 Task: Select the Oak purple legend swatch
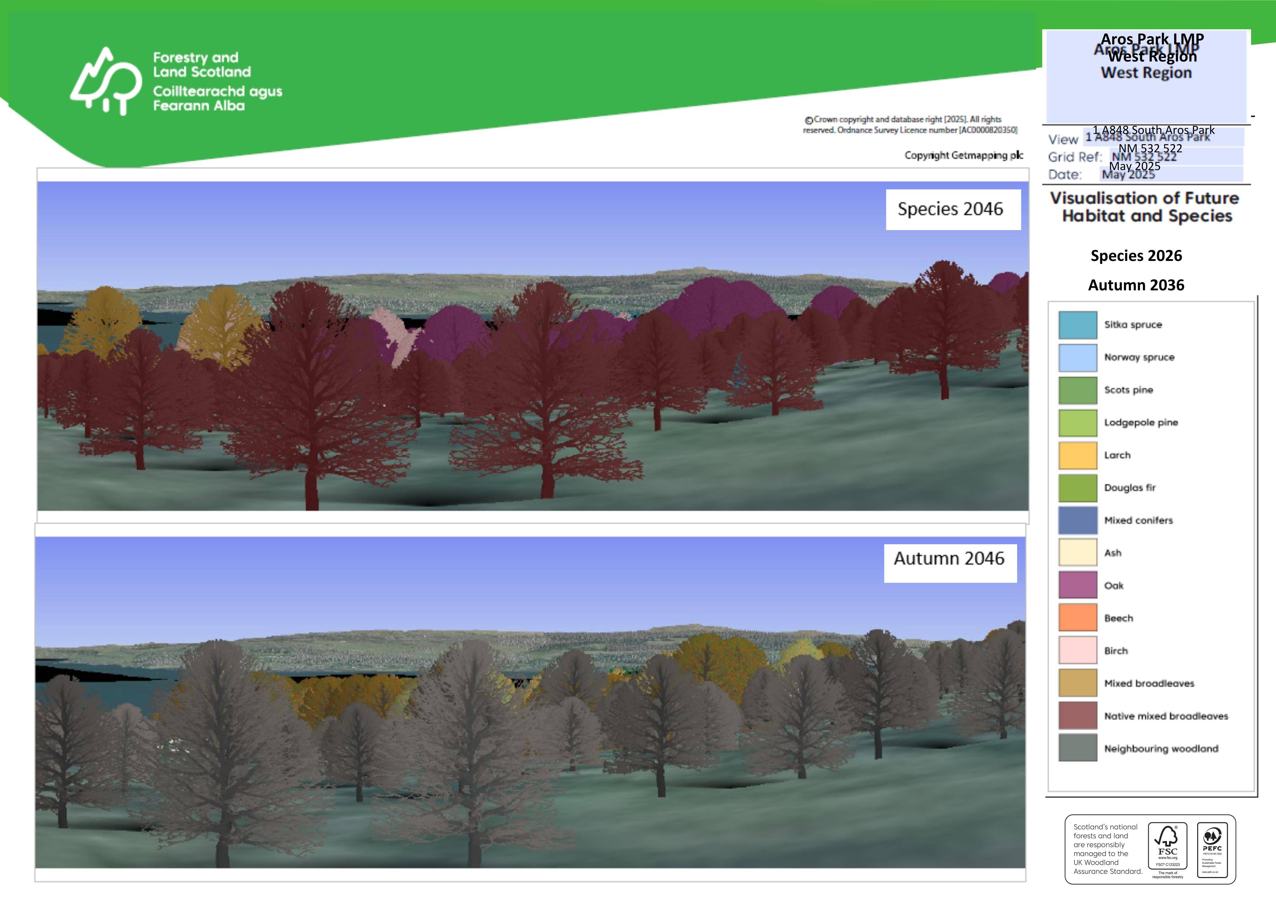pyautogui.click(x=1078, y=585)
